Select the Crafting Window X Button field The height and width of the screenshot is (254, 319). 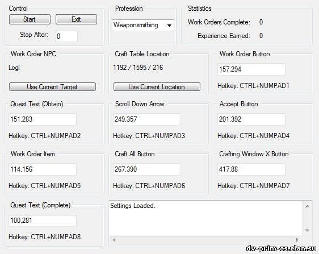click(251, 169)
